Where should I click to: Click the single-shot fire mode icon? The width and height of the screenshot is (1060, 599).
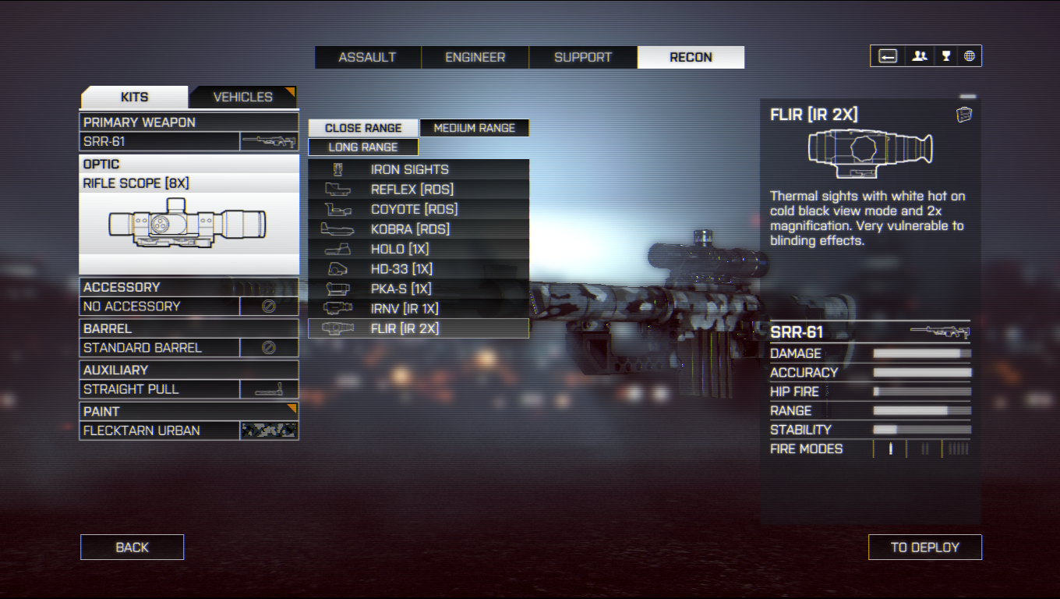pos(891,449)
